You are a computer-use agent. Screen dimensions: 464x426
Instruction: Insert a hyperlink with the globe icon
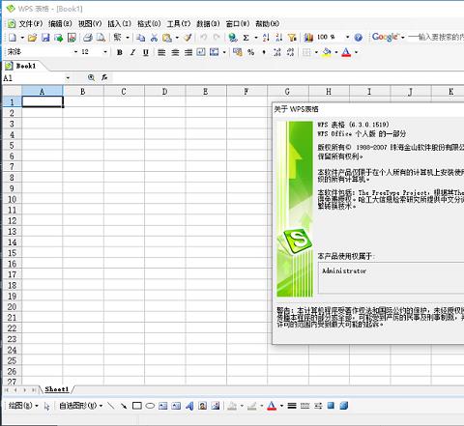(x=233, y=38)
